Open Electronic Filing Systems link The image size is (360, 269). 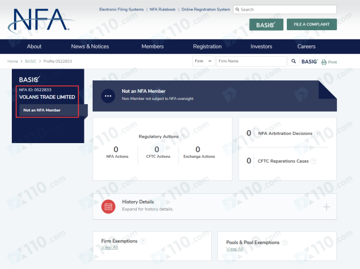122,9
